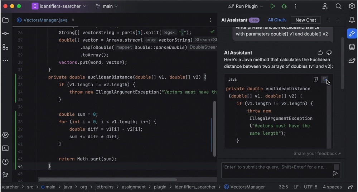Expand the identifiers-searcher project dropdown
358x192 pixels.
[59, 6]
